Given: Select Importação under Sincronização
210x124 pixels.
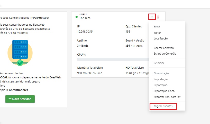Looking at the screenshot, I should point(161,79).
